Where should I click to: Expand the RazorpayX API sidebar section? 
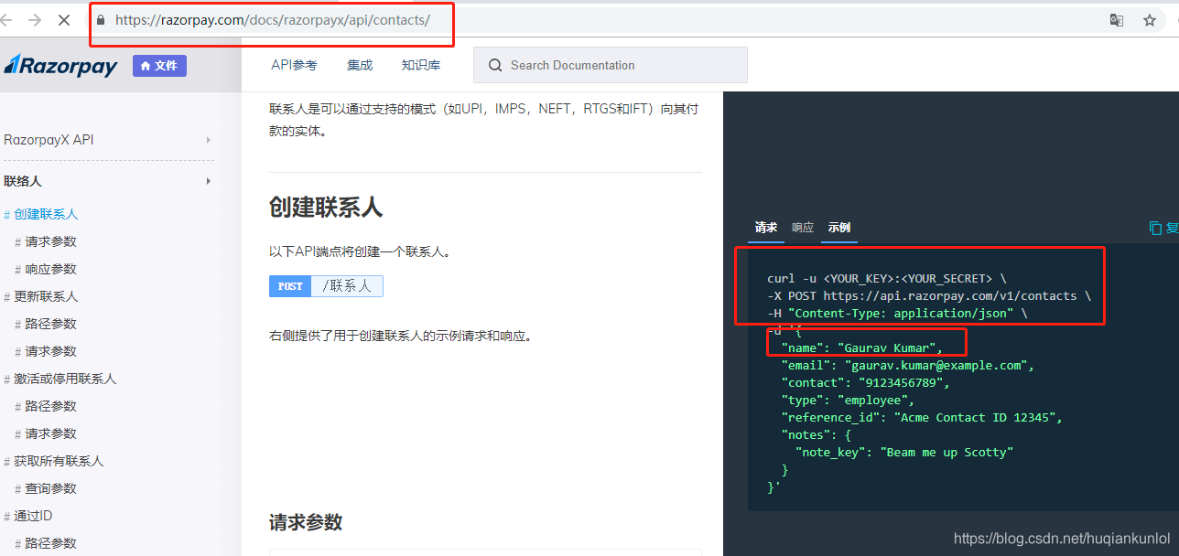pos(108,140)
